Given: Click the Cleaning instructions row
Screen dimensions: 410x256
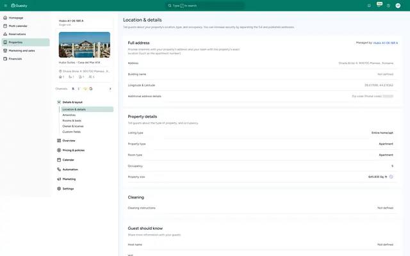Looking at the screenshot, I should click(x=262, y=208).
